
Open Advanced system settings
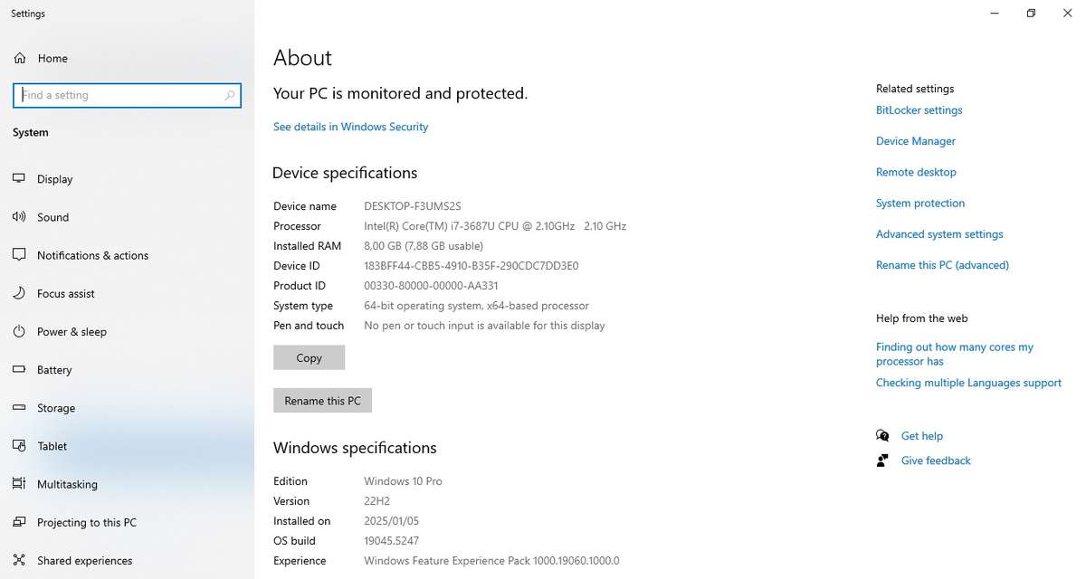click(x=938, y=233)
